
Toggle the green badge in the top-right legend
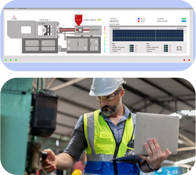pyautogui.click(x=184, y=19)
